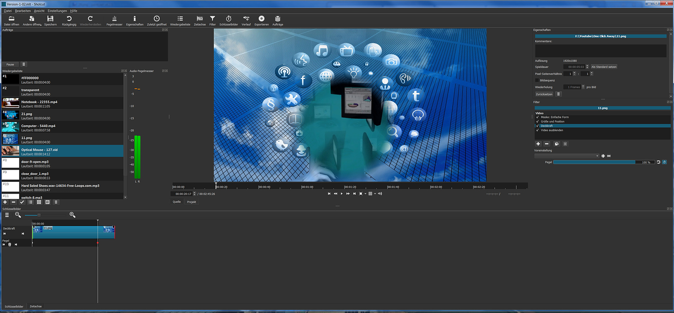Toggle Größe und Position filter checkbox
The height and width of the screenshot is (313, 674).
(537, 121)
